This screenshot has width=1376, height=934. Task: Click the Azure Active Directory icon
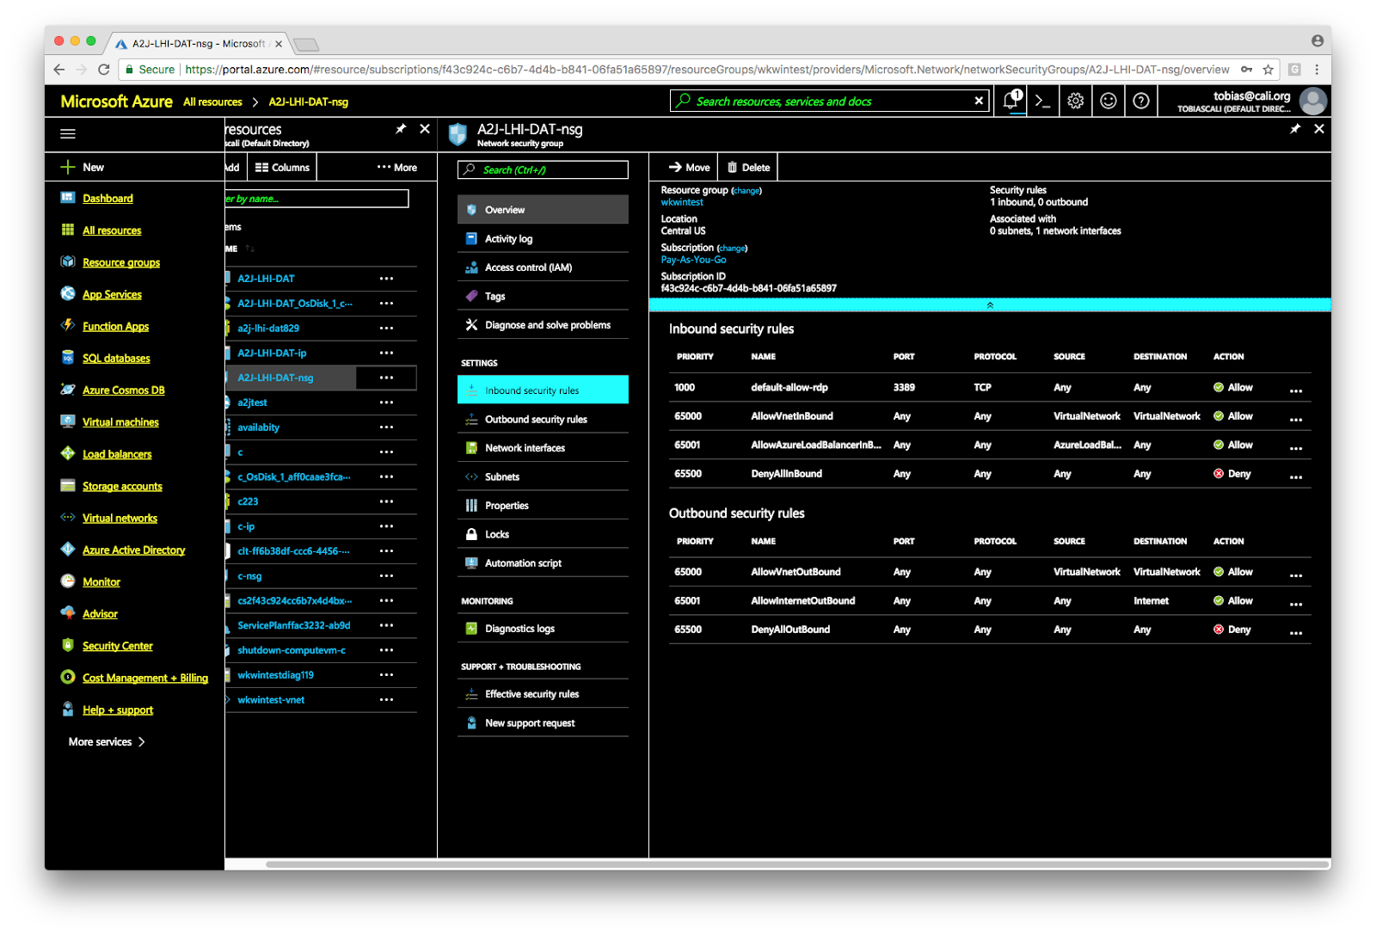[68, 550]
